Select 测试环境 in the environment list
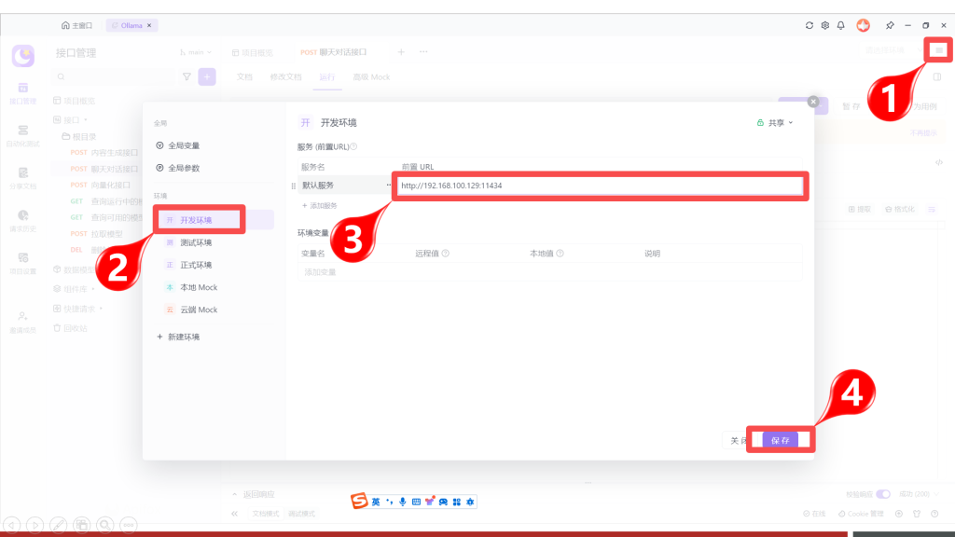Screen dimensions: 955x537 point(195,242)
